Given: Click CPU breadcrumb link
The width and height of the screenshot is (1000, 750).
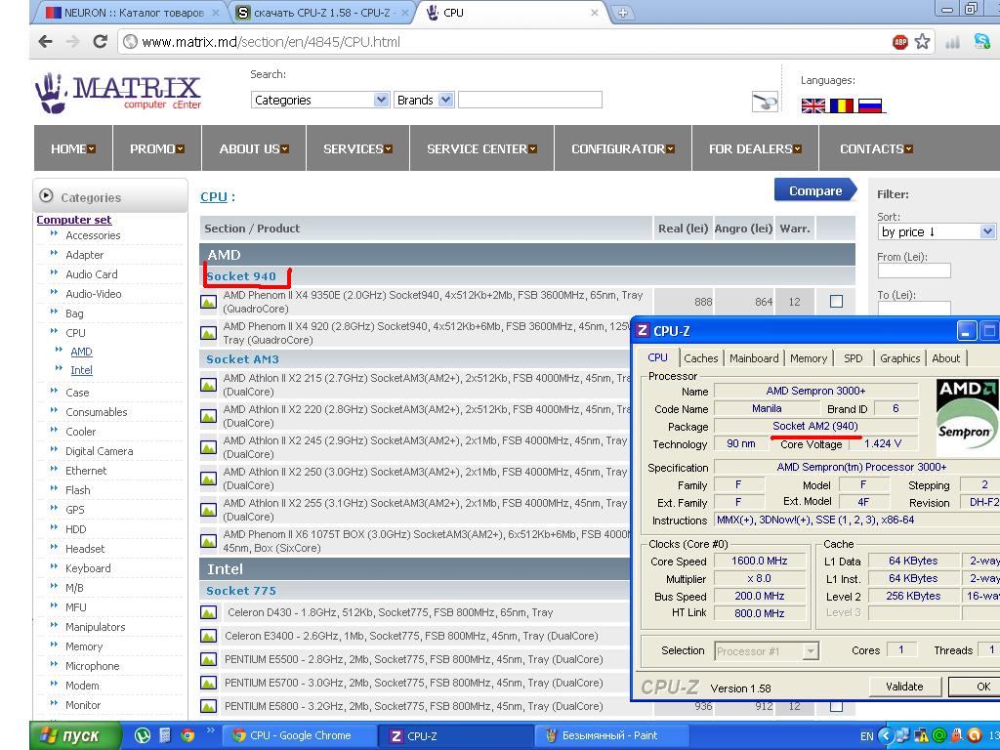Looking at the screenshot, I should (214, 196).
